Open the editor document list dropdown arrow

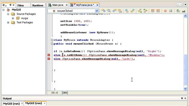pos(185,5)
